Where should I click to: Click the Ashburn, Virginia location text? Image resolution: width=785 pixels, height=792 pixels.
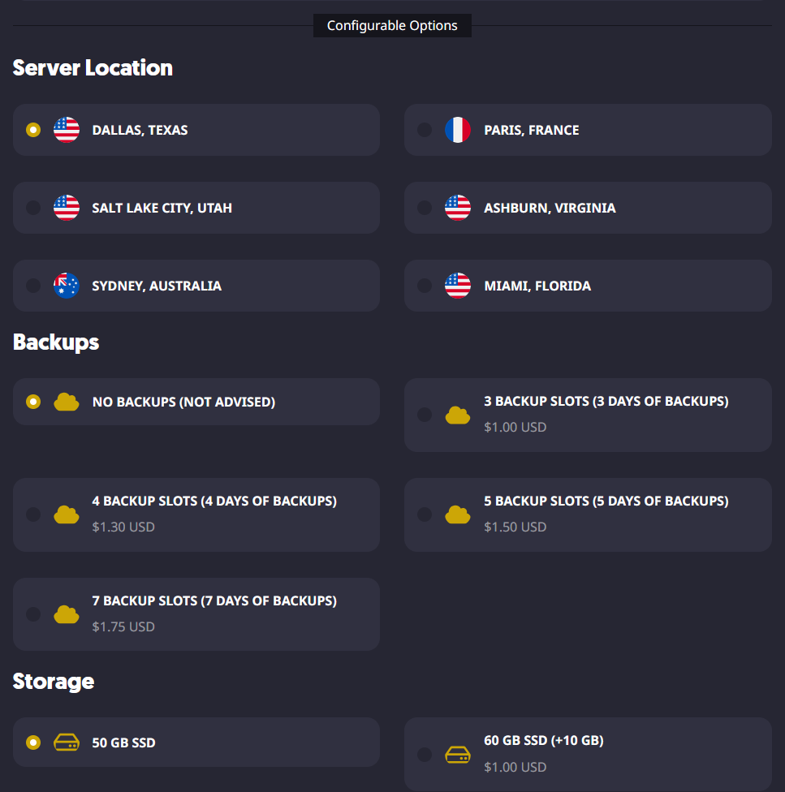click(550, 208)
